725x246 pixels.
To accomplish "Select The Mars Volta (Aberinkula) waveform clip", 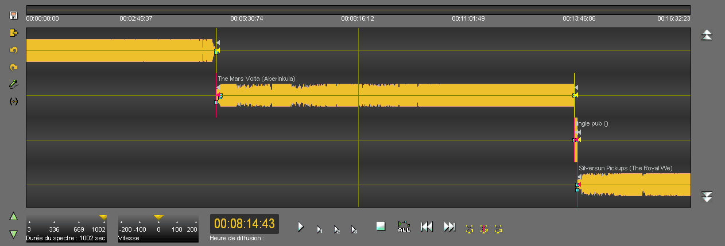I will 396,95.
